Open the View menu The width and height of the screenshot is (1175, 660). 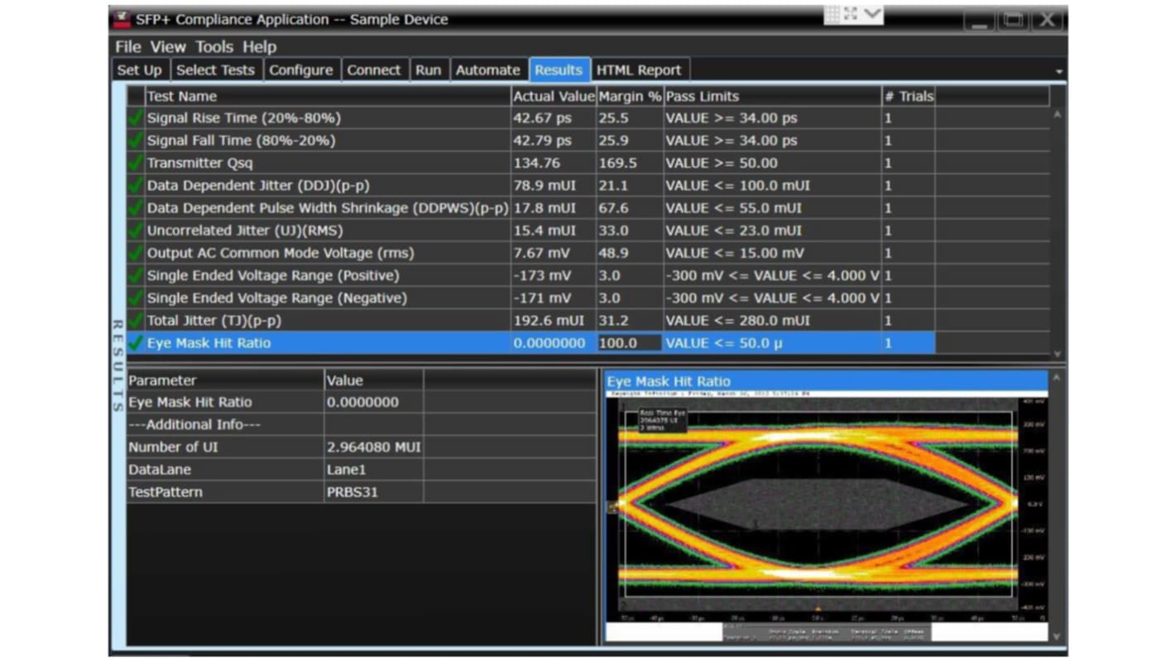tap(168, 47)
